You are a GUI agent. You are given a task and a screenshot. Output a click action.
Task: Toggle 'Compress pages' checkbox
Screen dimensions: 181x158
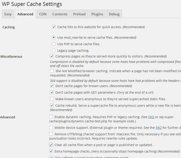52,56
